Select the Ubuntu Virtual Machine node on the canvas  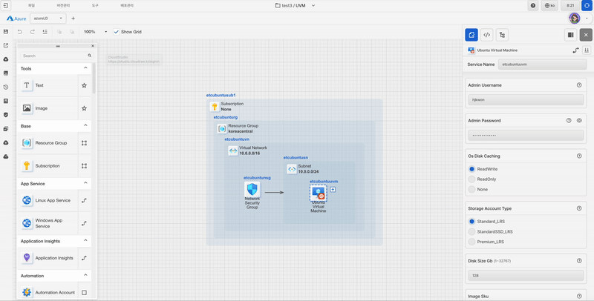tap(319, 193)
